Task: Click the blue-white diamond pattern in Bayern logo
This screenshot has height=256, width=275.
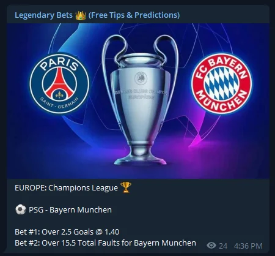Action: click(221, 84)
